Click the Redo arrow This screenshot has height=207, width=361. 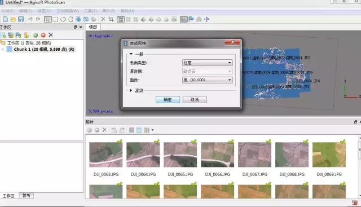38,19
